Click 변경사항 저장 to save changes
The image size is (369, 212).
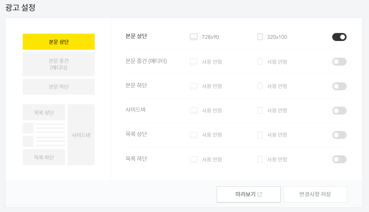point(315,194)
